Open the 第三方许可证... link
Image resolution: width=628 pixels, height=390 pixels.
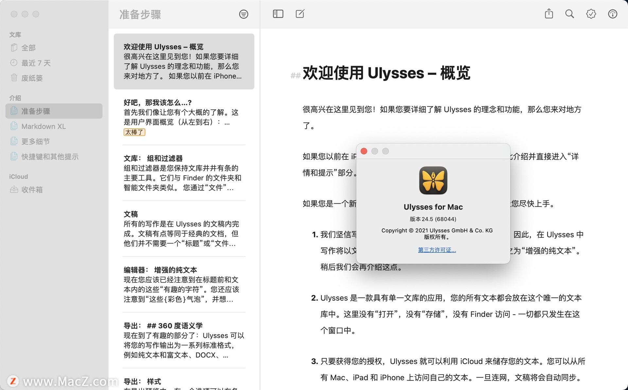(x=437, y=250)
